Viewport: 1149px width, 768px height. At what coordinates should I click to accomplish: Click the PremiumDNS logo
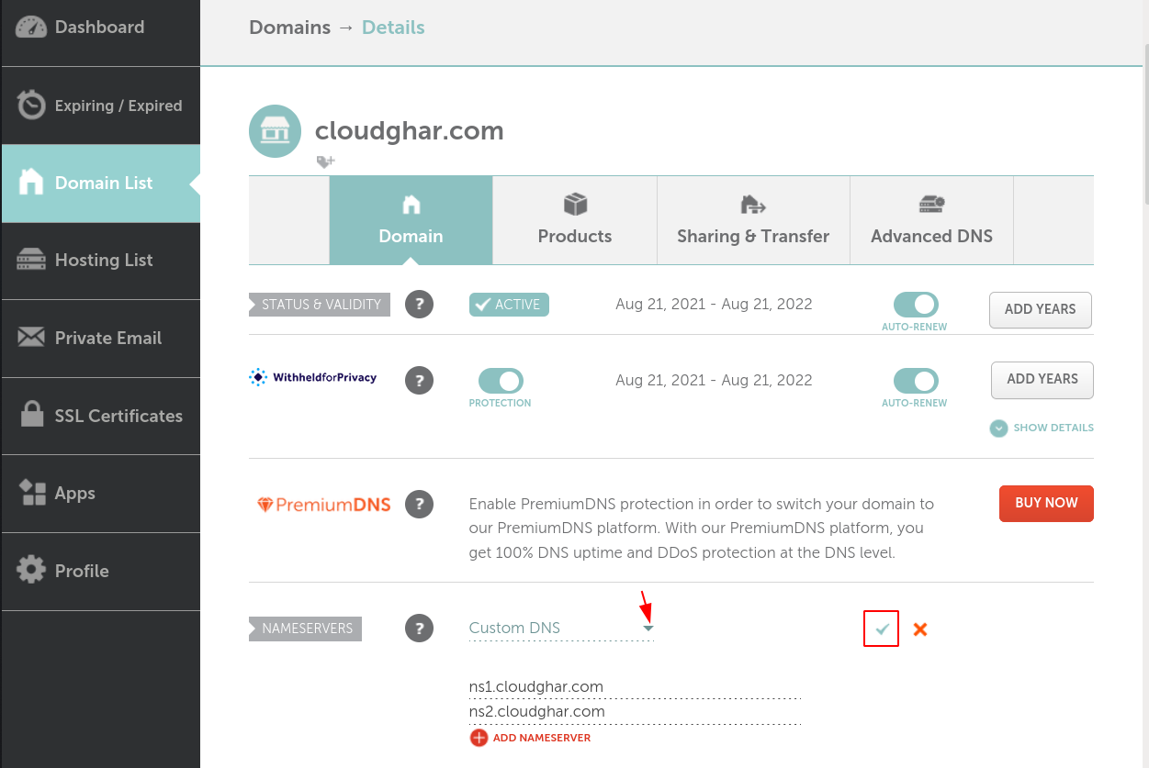323,505
